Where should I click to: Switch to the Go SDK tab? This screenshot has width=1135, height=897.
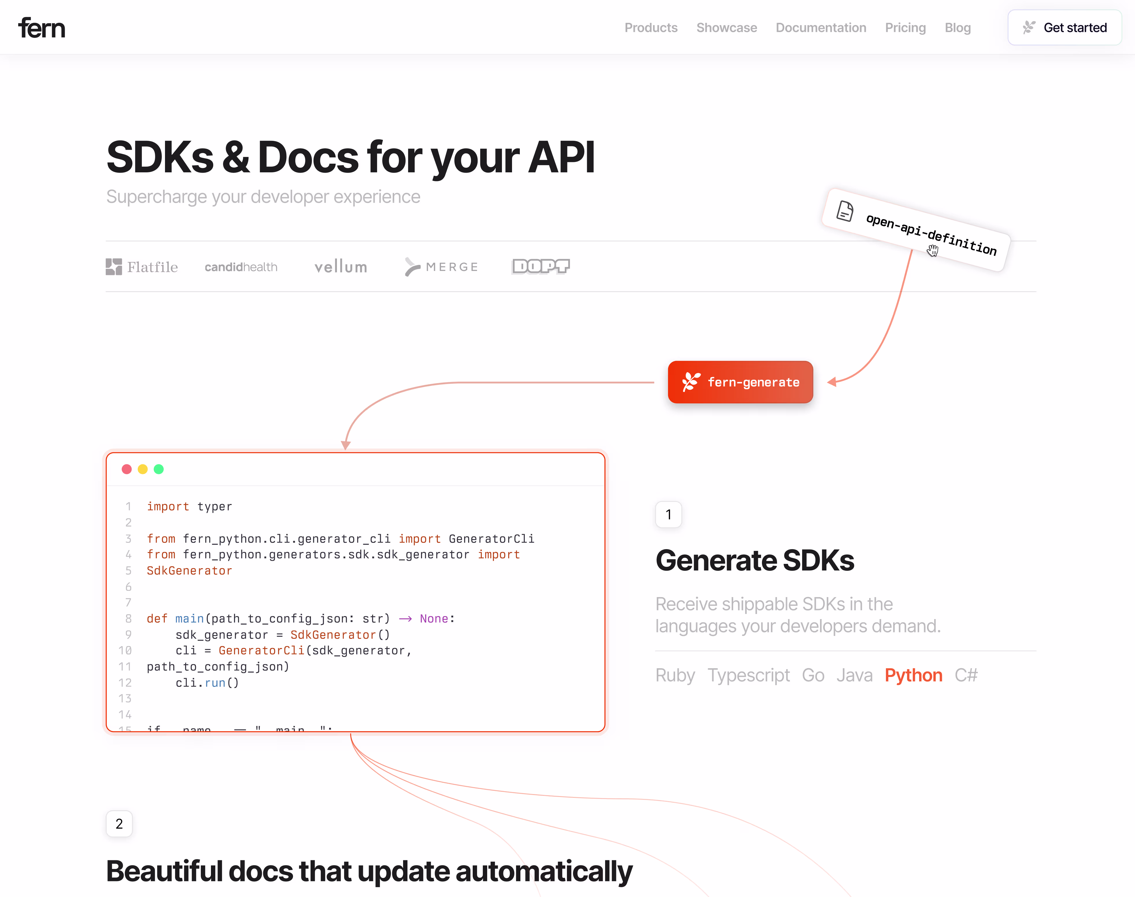(813, 675)
